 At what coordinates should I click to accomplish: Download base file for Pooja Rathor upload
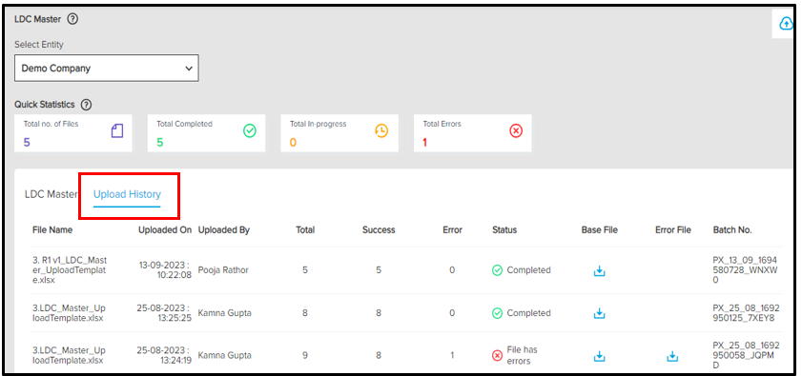[x=599, y=271]
